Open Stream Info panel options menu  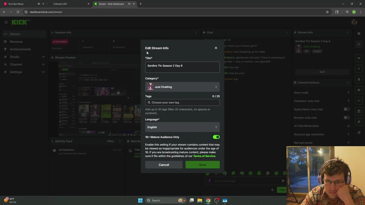pyautogui.click(x=347, y=32)
